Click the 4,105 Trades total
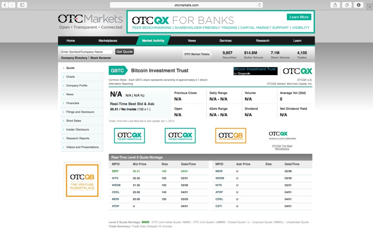Screen dimensions: 373x233 tap(302, 55)
